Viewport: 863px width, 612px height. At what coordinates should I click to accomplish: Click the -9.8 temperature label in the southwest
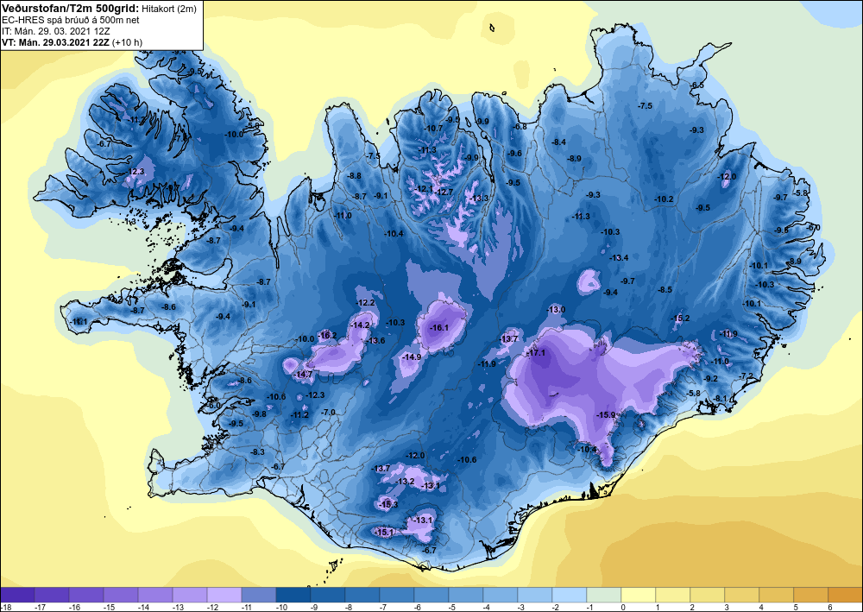click(259, 413)
